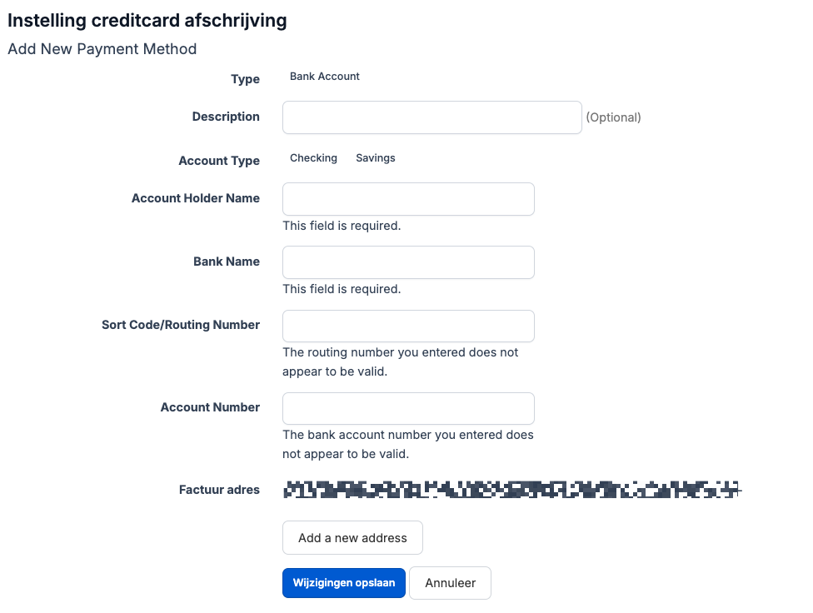Image resolution: width=813 pixels, height=613 pixels.
Task: Click the Sort Code/Routing Number label
Action: pos(181,325)
